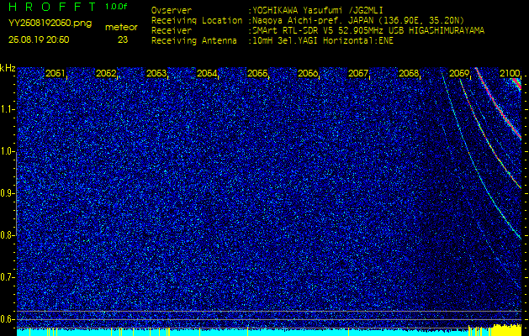529x336 pixels.
Task: Click the 0.7 kHz axis label
Action: [7, 277]
